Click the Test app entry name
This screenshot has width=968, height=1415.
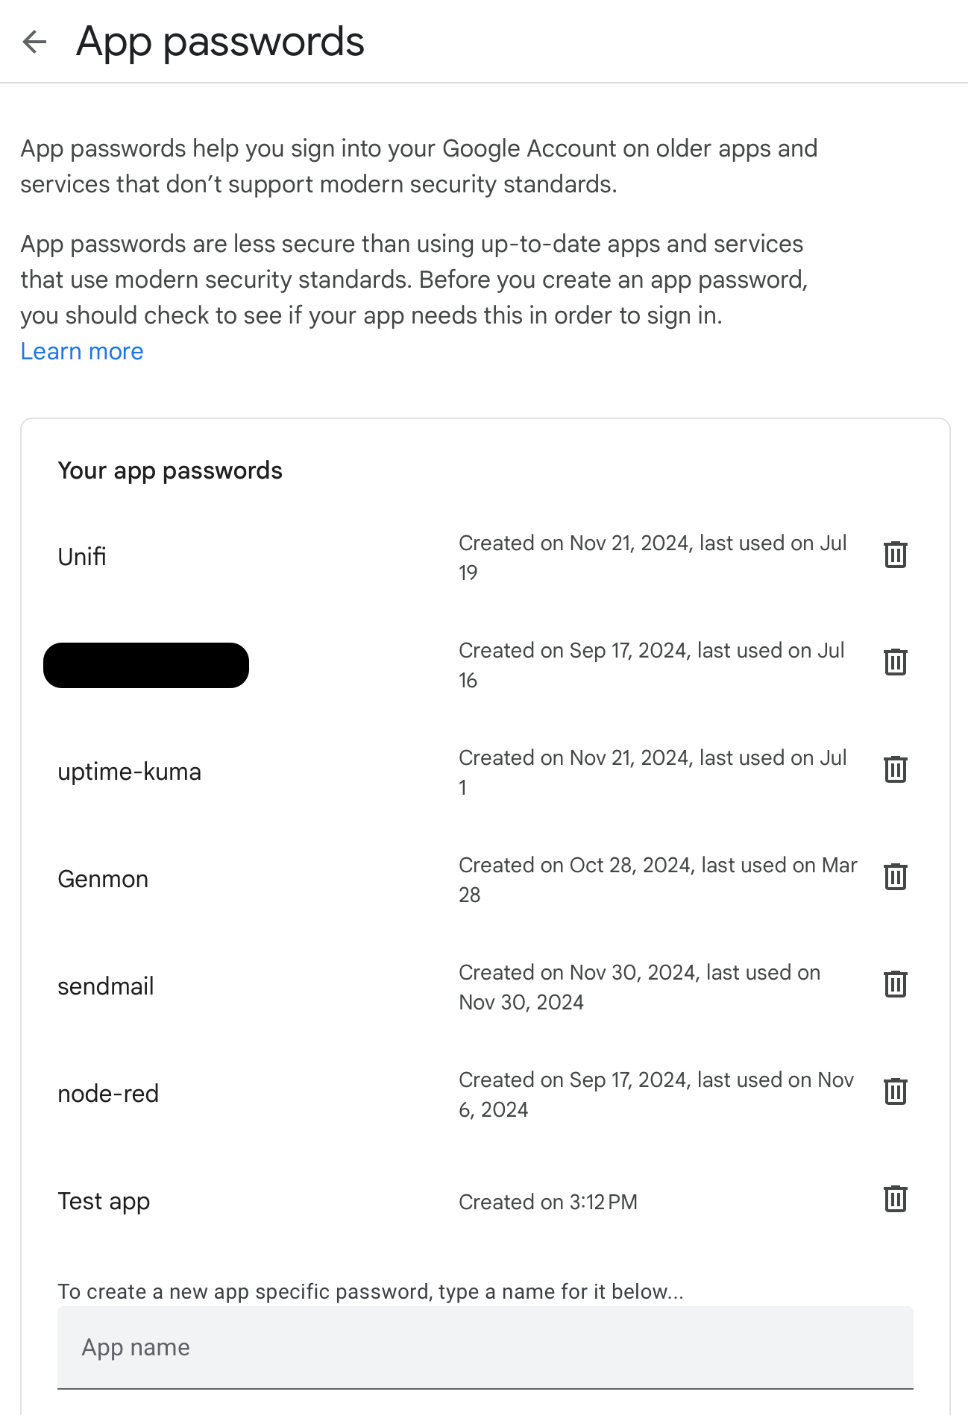point(104,1201)
